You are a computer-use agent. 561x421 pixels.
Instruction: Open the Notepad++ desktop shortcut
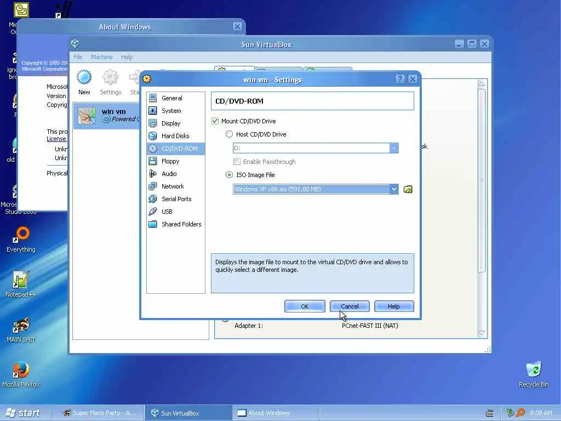(21, 285)
